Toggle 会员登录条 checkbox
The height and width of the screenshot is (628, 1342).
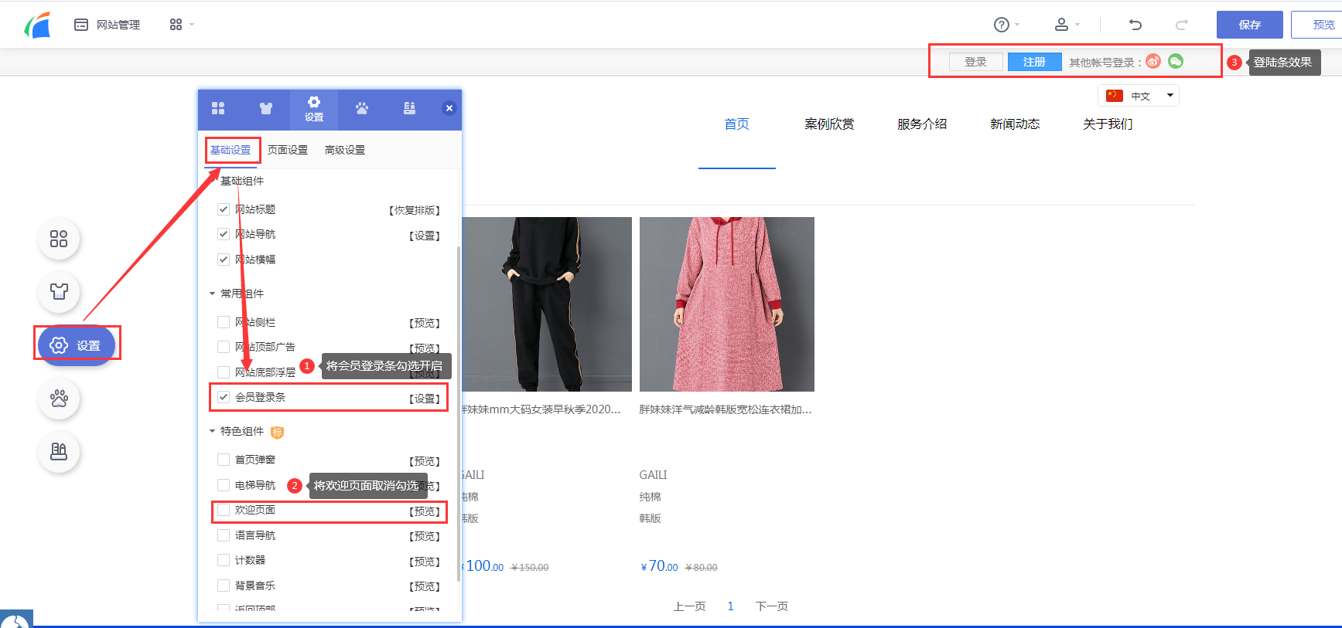pos(224,397)
